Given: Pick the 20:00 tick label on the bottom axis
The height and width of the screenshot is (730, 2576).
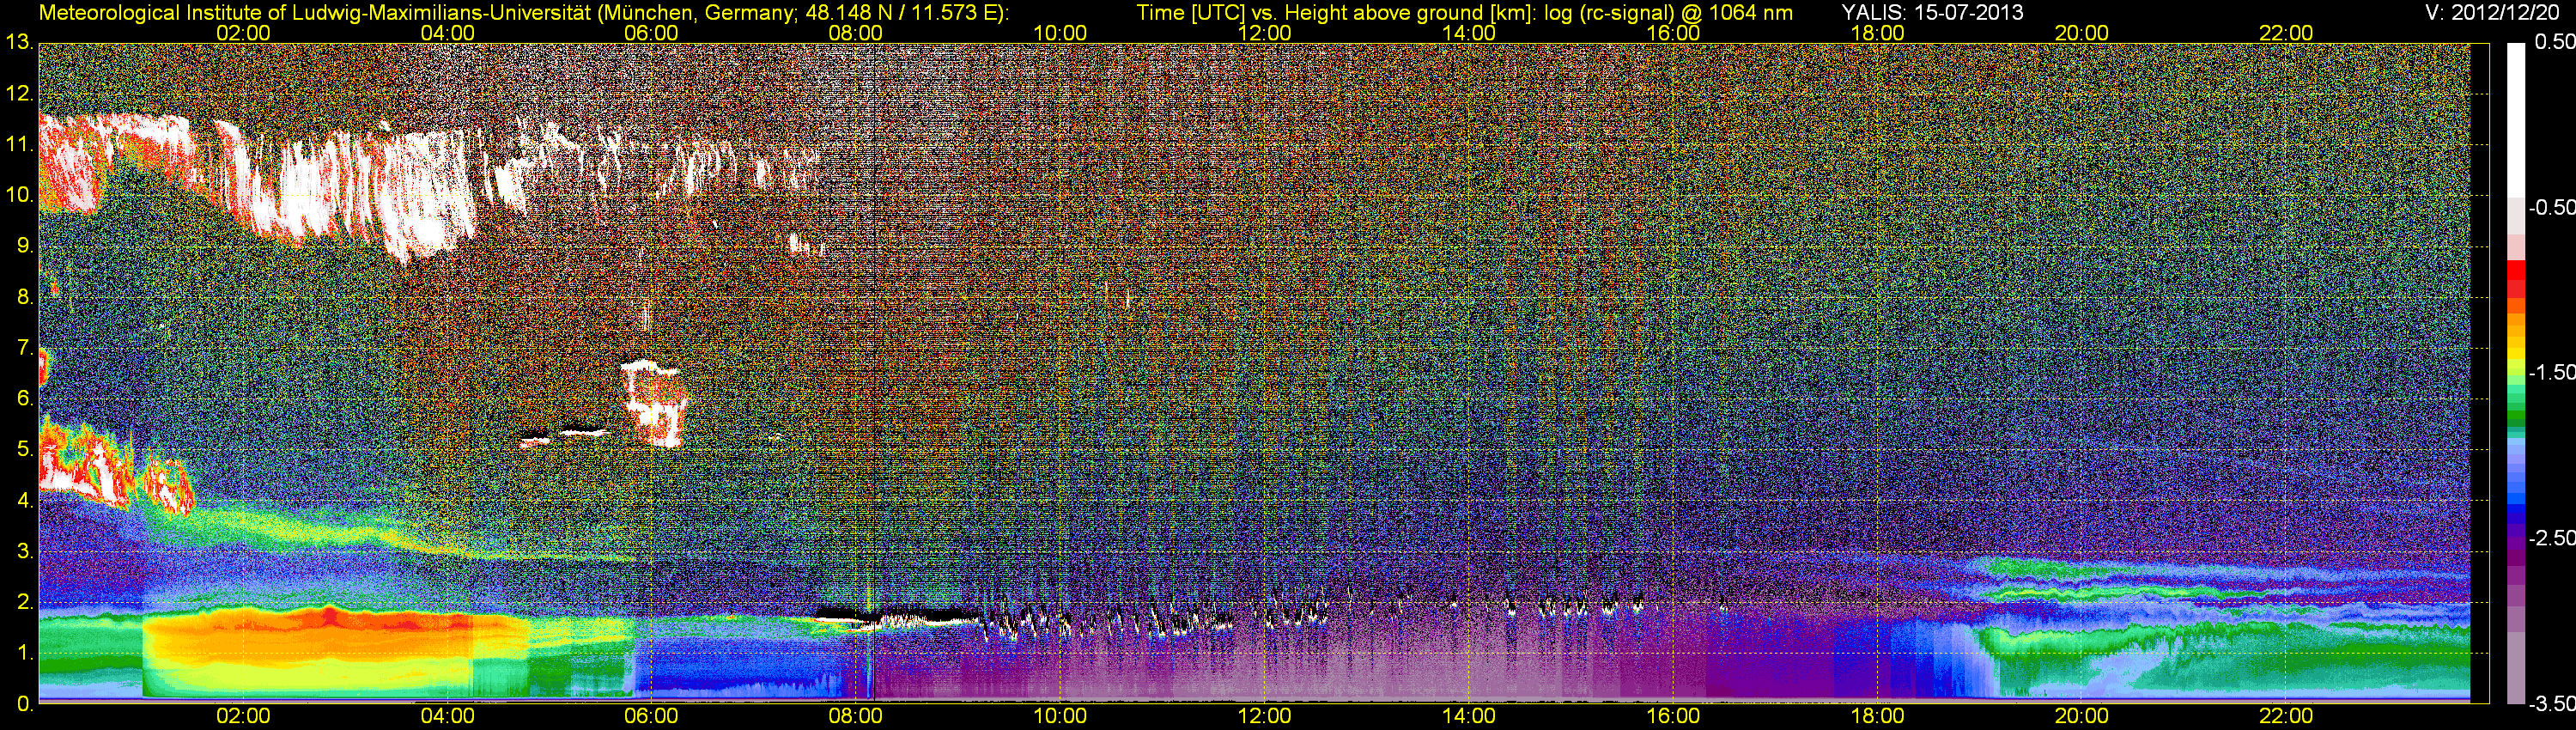Looking at the screenshot, I should [2082, 716].
